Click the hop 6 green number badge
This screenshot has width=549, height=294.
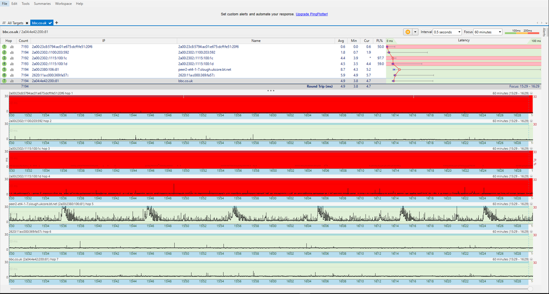[4, 76]
